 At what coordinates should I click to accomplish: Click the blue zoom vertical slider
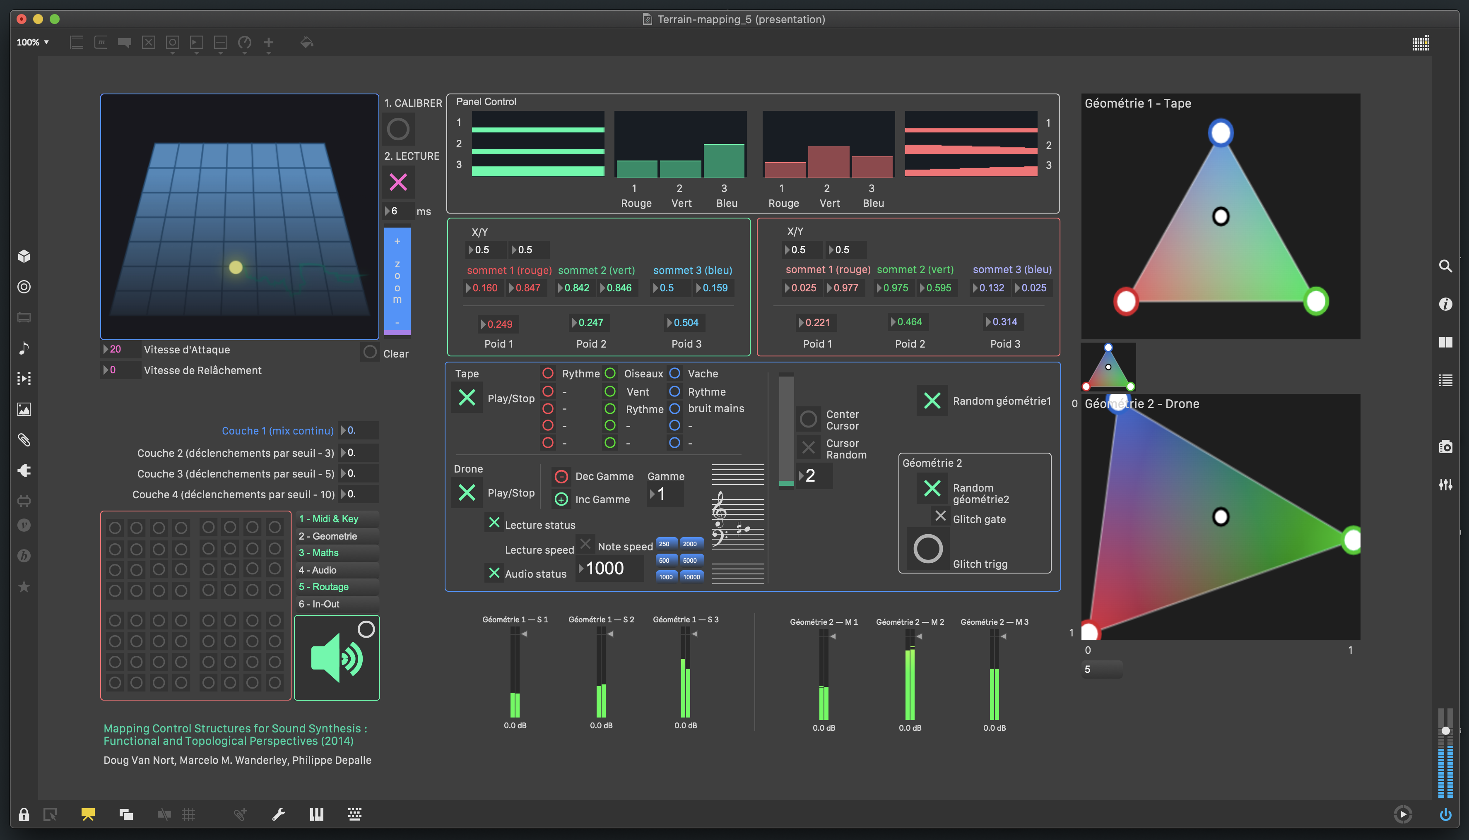click(x=397, y=281)
